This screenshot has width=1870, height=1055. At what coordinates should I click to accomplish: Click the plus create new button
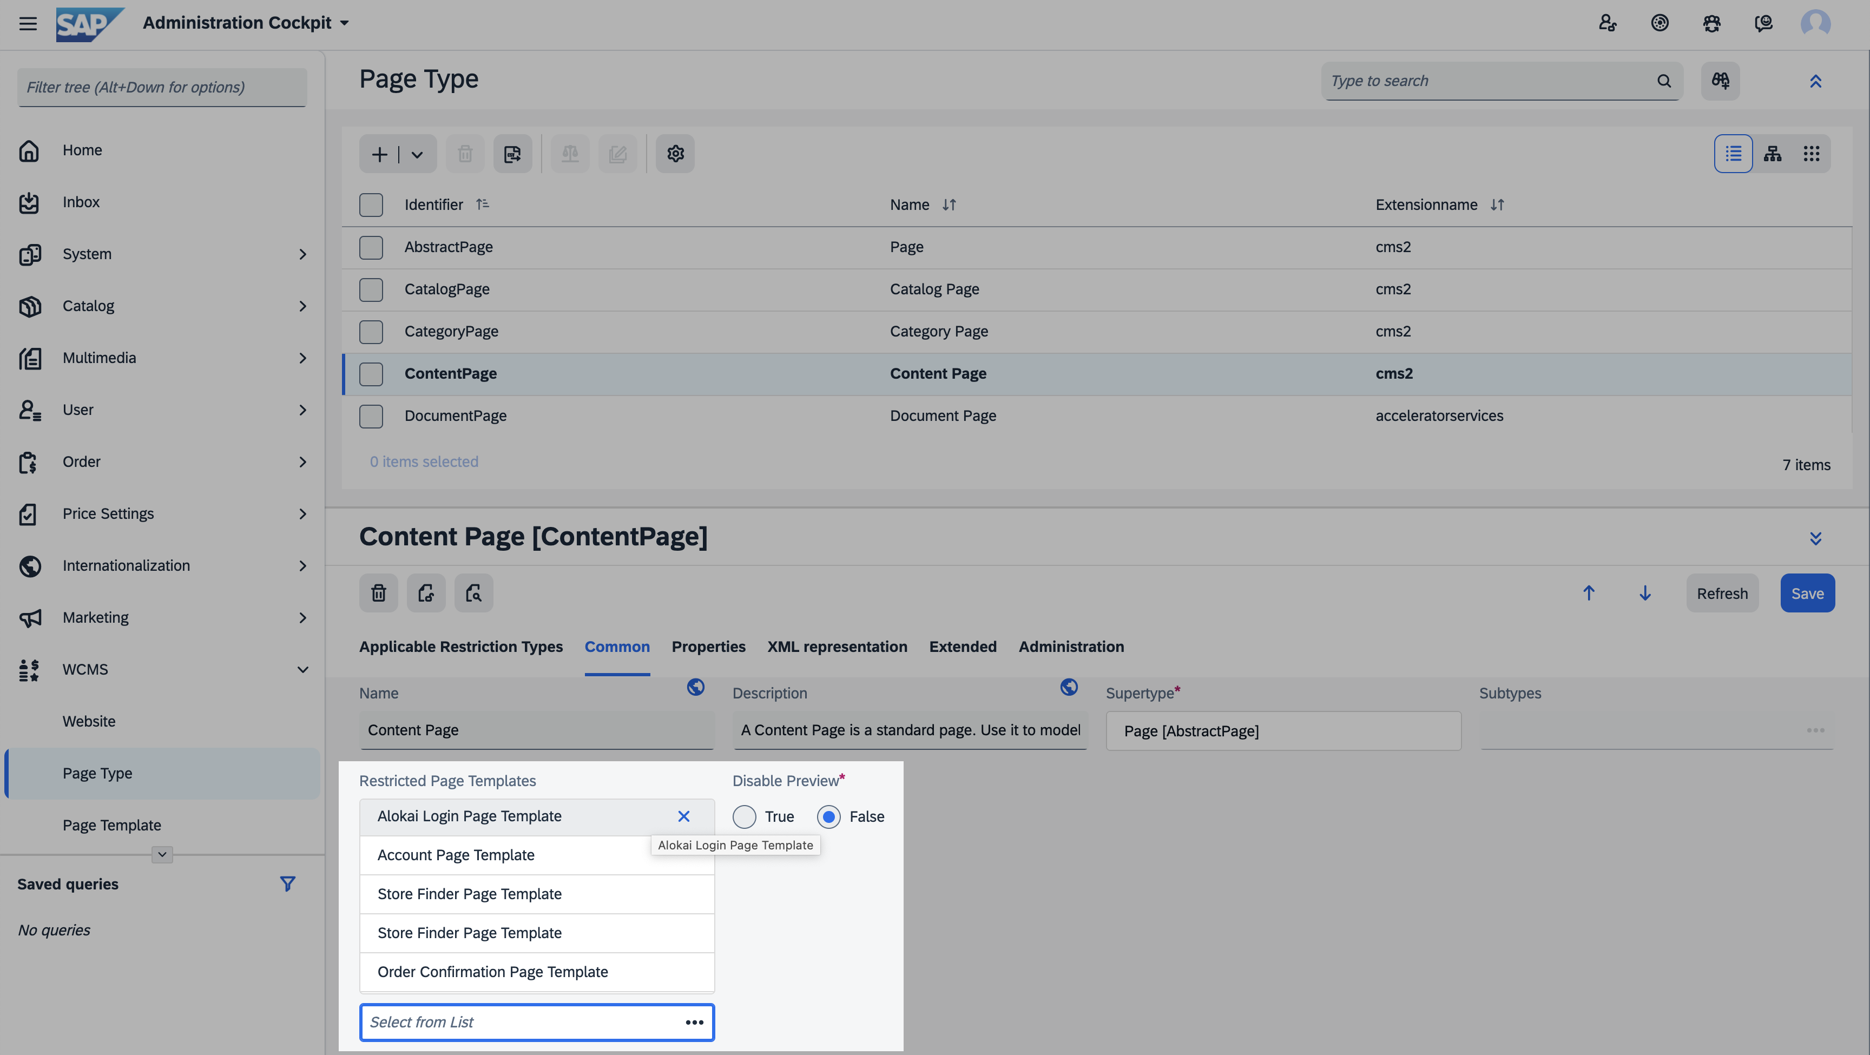coord(379,154)
